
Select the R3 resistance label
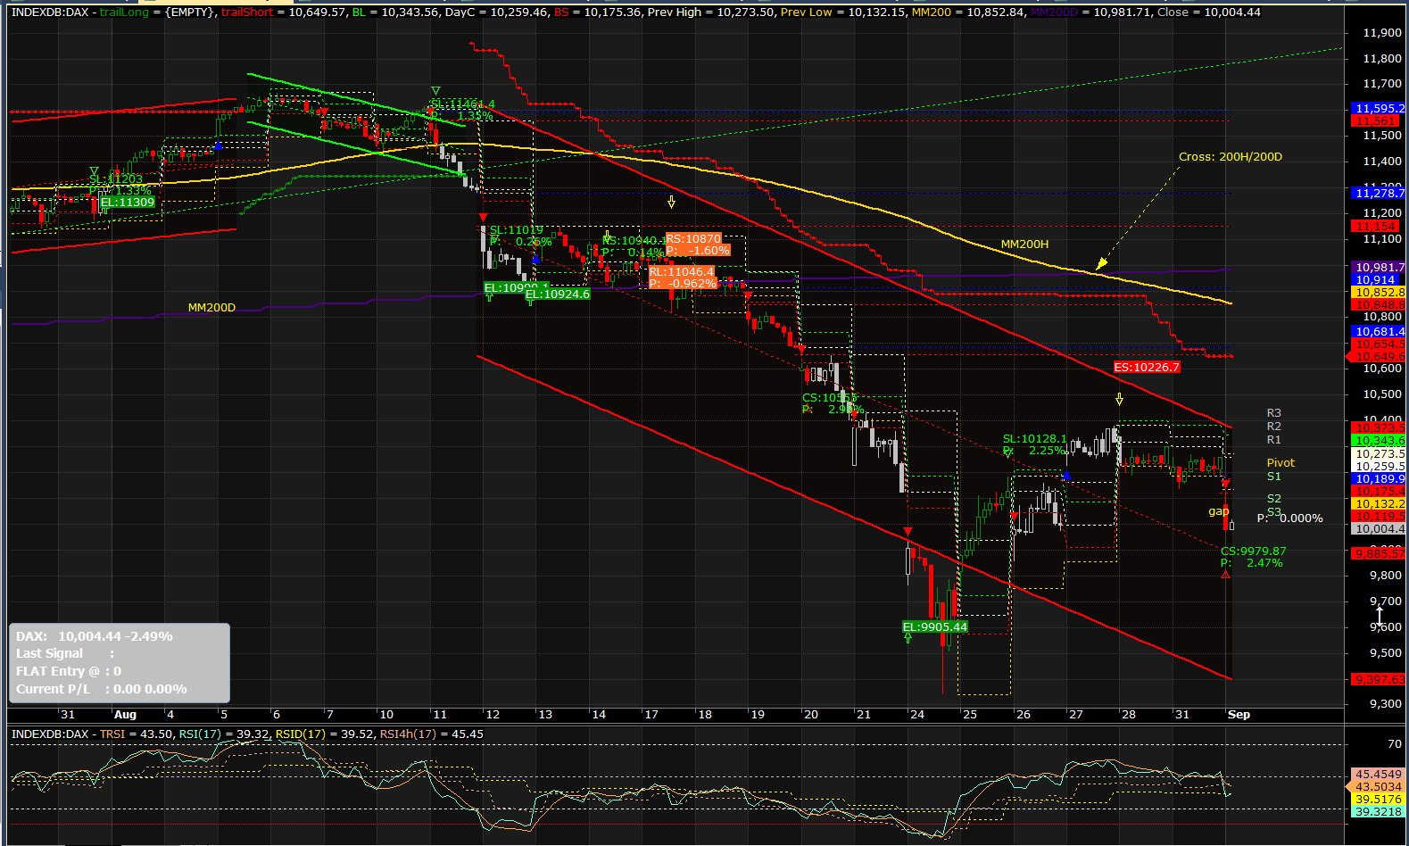click(x=1274, y=413)
